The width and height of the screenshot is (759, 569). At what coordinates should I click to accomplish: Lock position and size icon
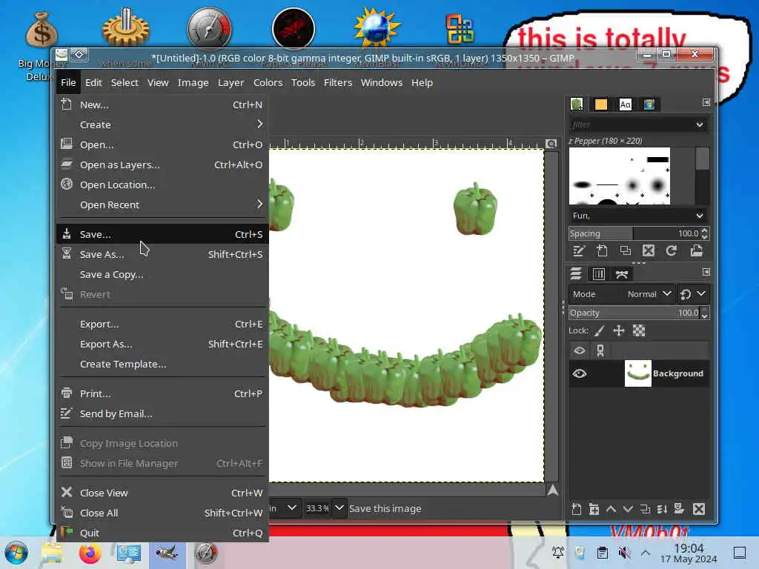pos(619,331)
